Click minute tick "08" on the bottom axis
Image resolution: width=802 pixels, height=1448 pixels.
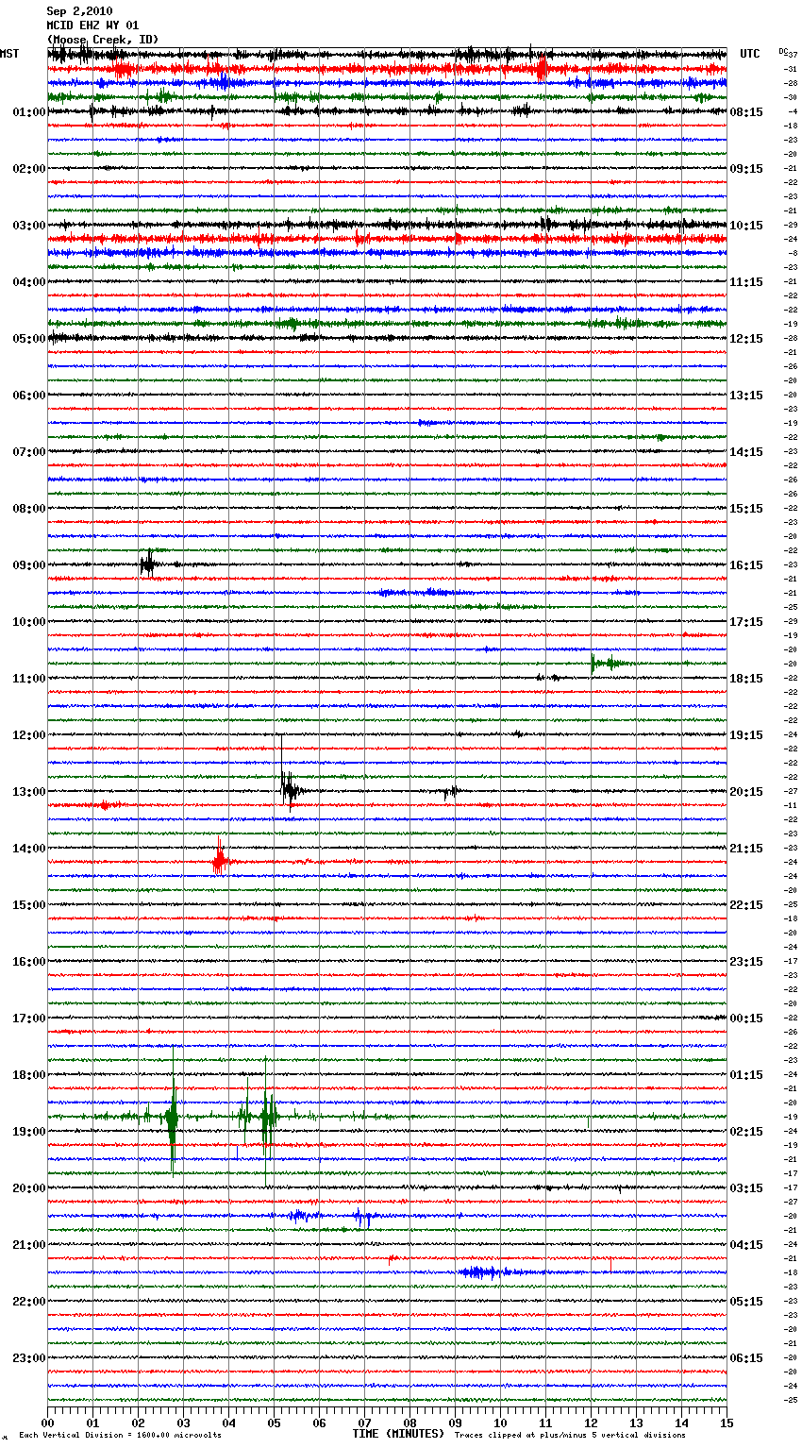point(409,1423)
